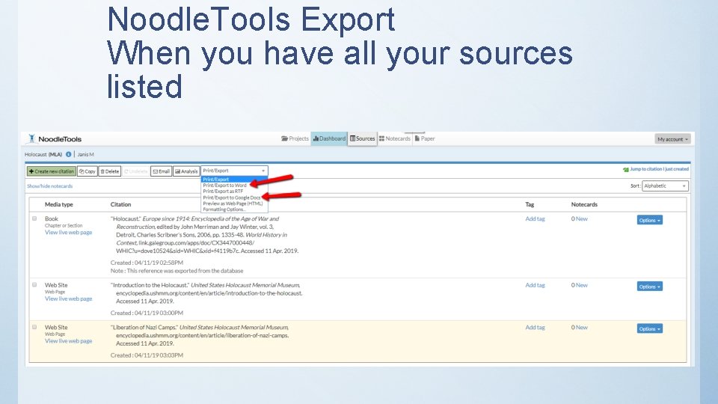Open View live web page for Book
This screenshot has height=404, width=718.
[68, 232]
